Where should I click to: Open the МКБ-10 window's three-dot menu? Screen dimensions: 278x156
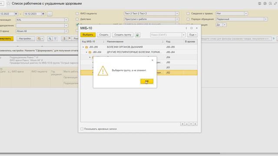pos(186,28)
